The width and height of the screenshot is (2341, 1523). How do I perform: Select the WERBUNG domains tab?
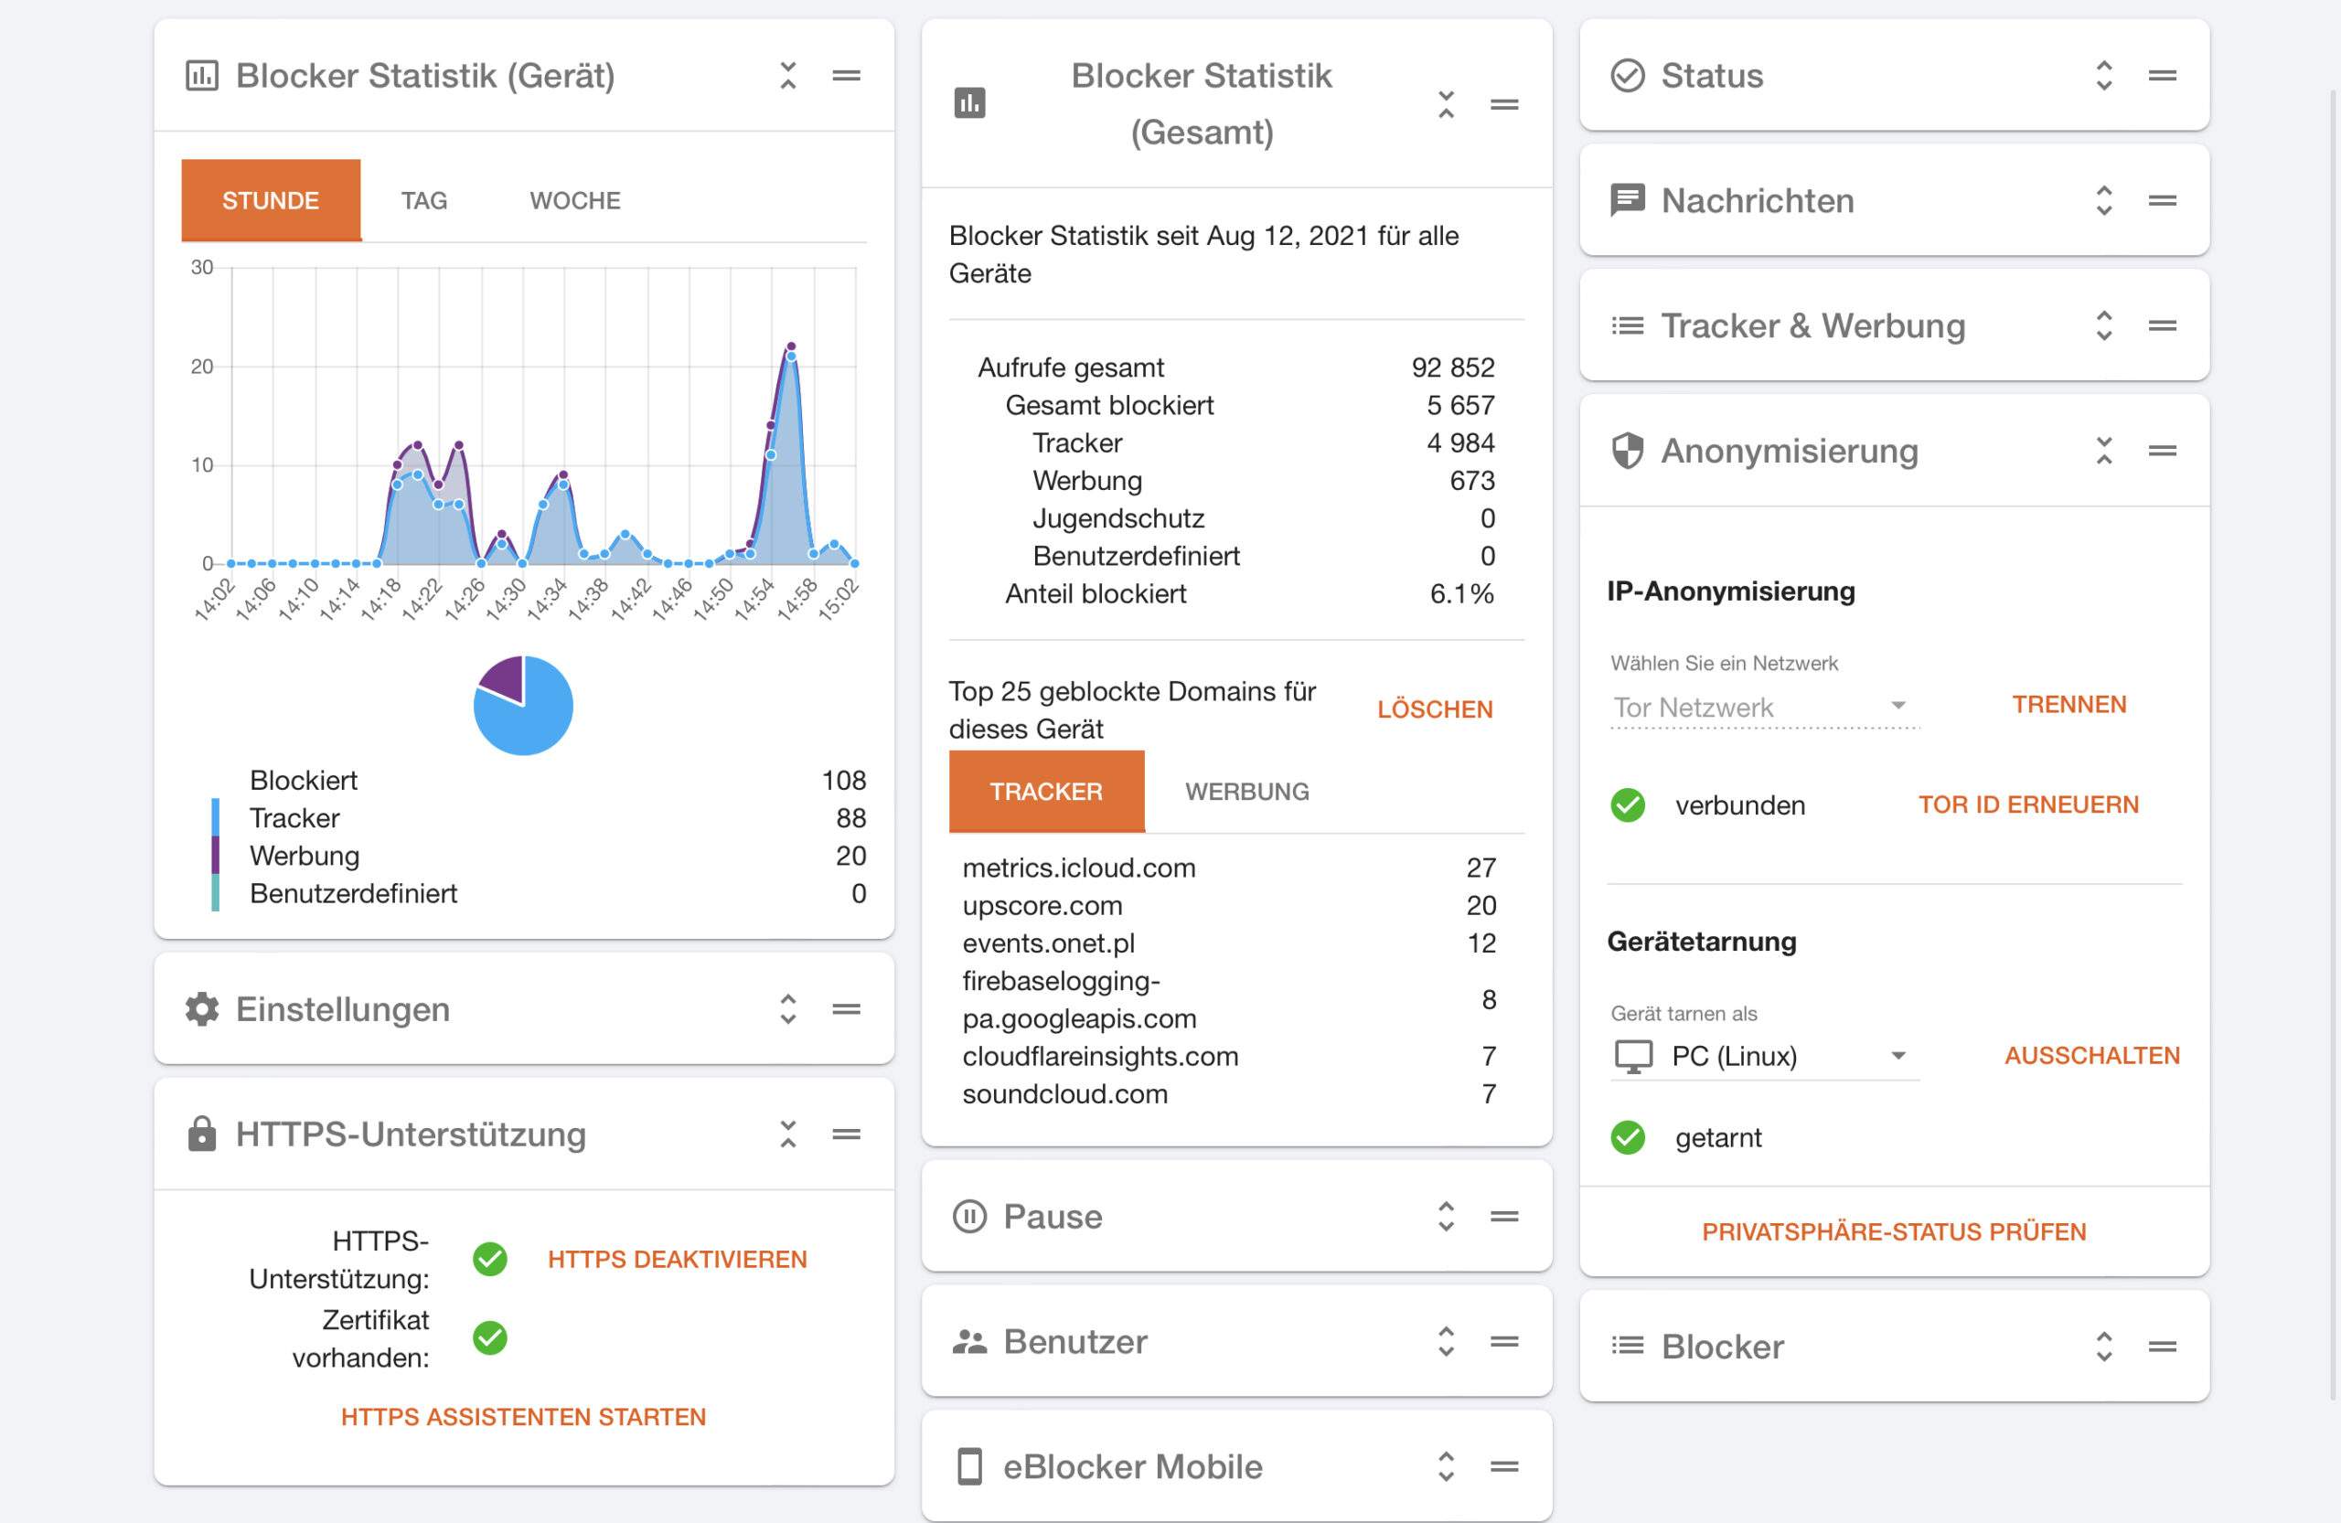(x=1246, y=792)
